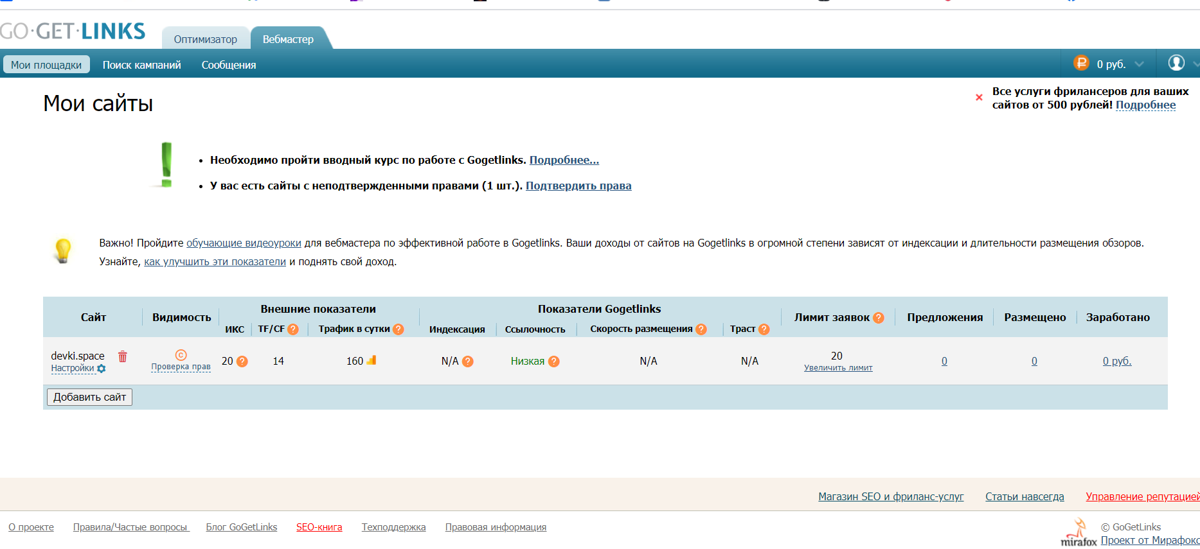The image size is (1200, 549).
Task: Go to Поиск кампаний
Action: click(142, 65)
